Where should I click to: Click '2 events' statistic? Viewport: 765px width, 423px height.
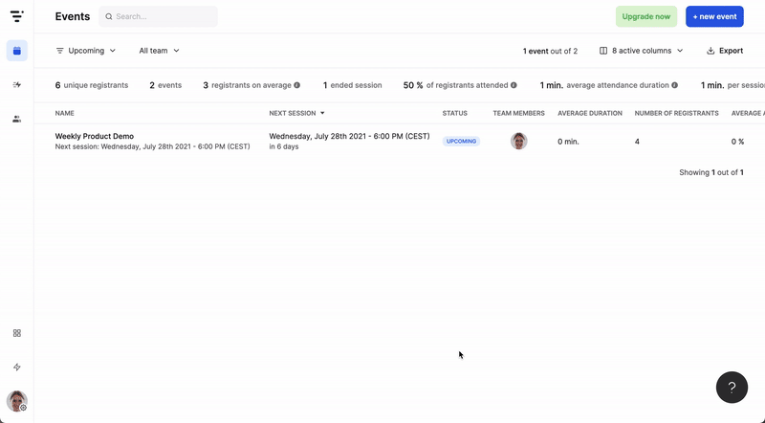click(165, 85)
